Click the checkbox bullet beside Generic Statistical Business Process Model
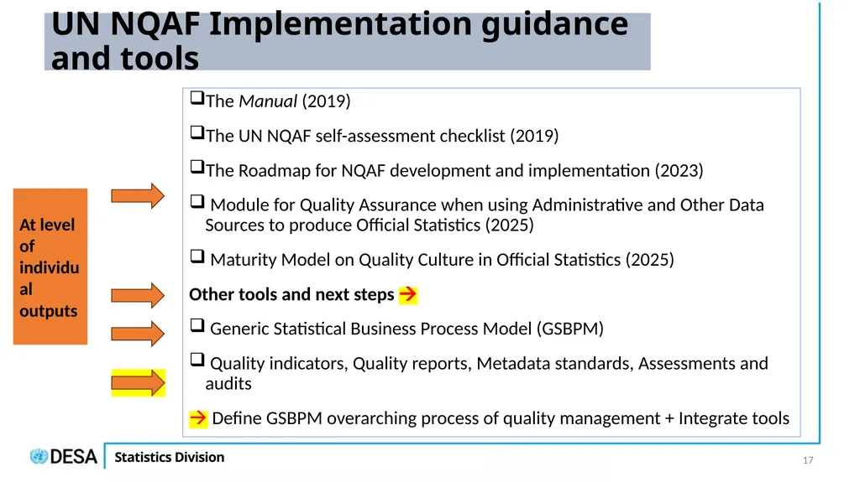The image size is (860, 482). (x=197, y=325)
